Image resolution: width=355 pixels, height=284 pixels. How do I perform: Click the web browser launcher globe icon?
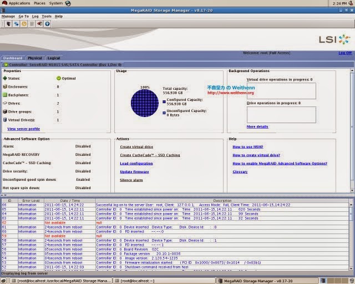[x=68, y=3]
